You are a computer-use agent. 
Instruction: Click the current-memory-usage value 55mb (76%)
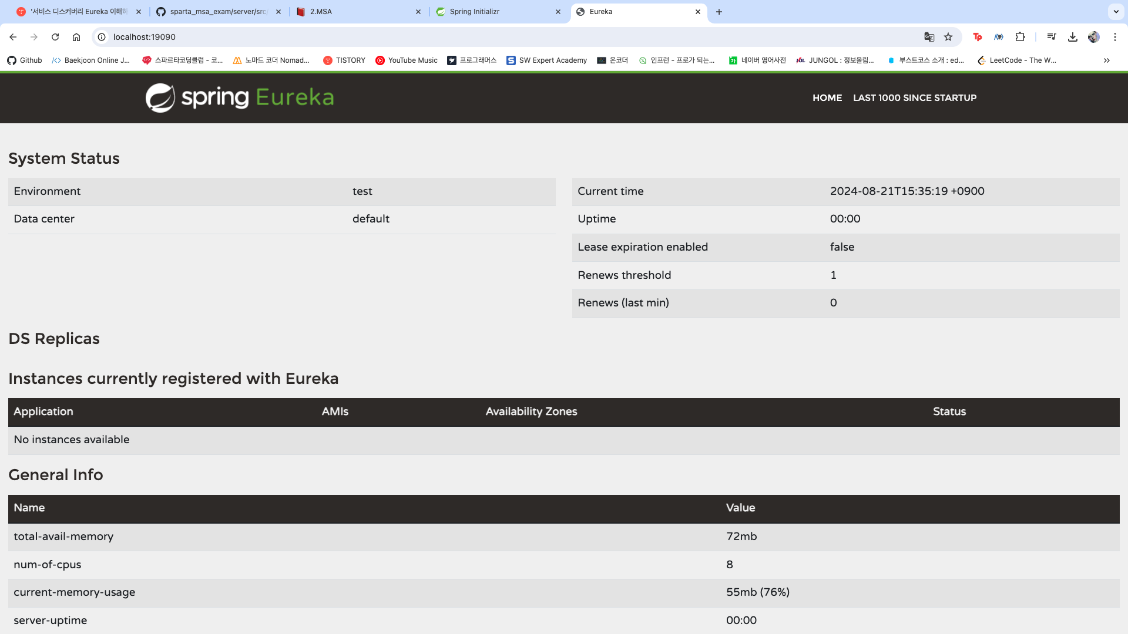pyautogui.click(x=758, y=592)
